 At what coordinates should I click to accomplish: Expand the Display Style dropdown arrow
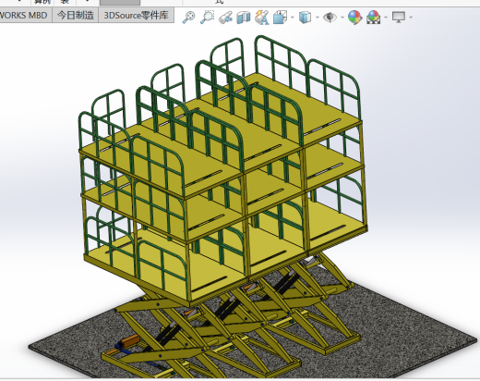317,18
